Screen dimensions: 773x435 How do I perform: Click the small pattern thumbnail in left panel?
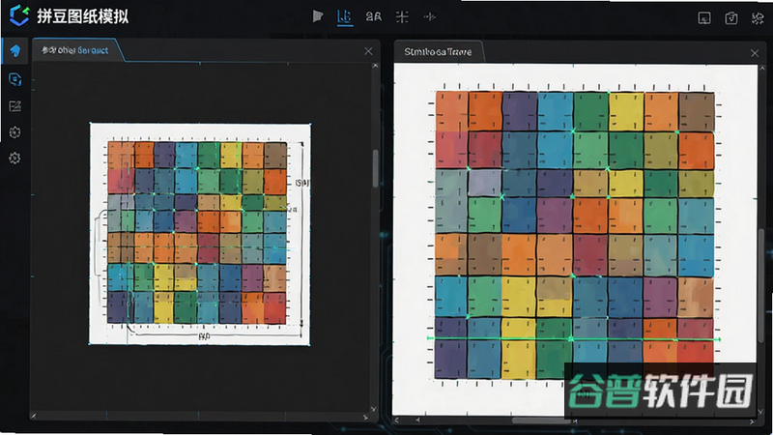(200, 234)
